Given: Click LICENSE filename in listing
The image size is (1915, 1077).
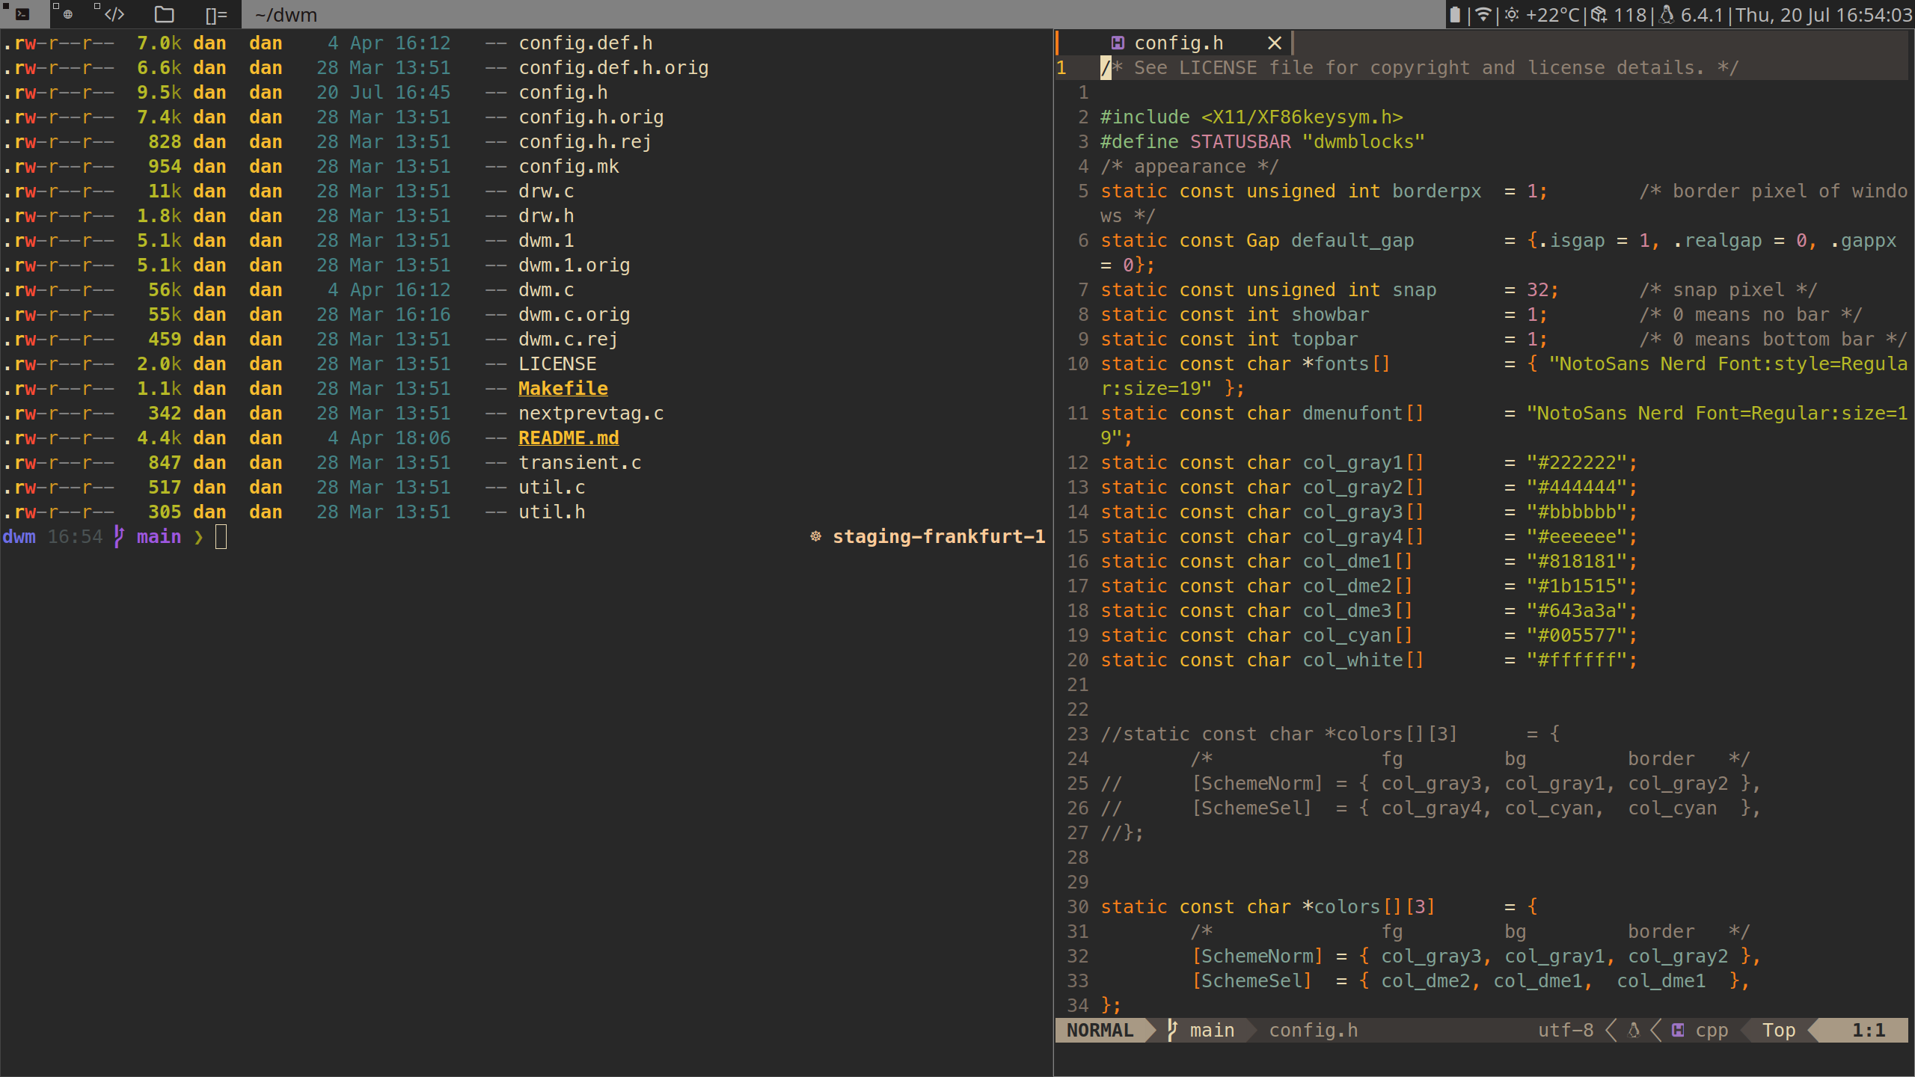Looking at the screenshot, I should click(557, 363).
